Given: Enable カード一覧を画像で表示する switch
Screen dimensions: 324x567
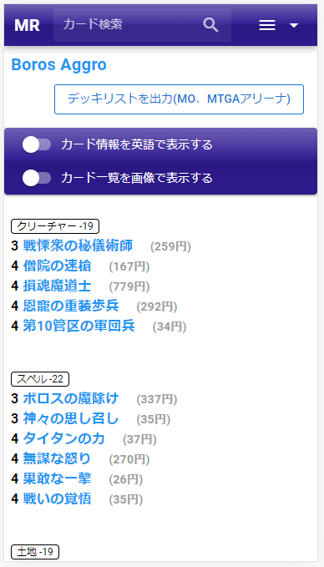Looking at the screenshot, I should pyautogui.click(x=37, y=178).
